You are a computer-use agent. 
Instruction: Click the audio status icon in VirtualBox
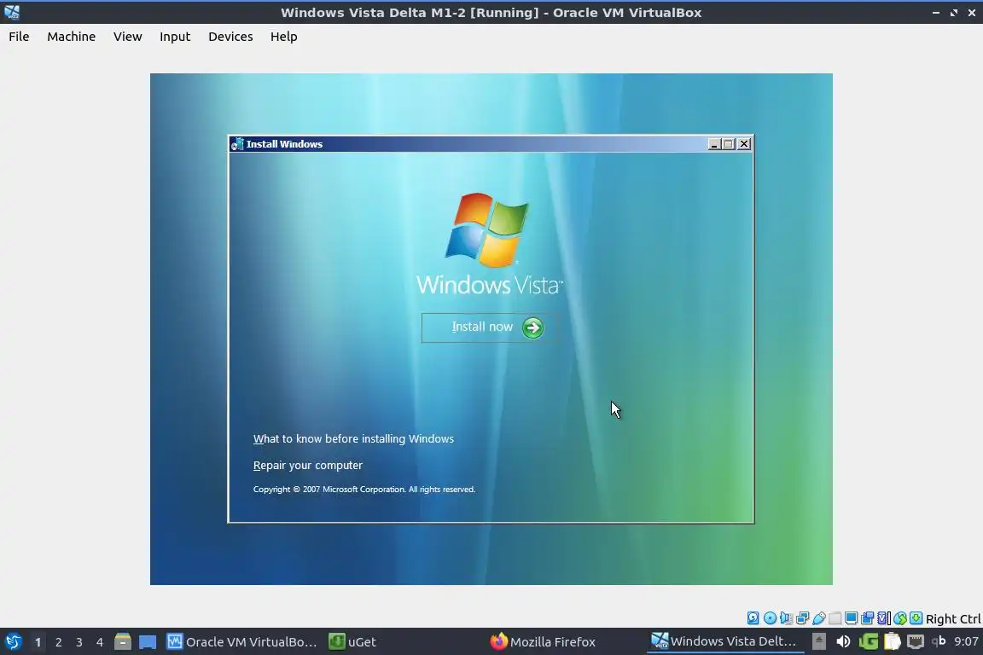click(x=786, y=618)
